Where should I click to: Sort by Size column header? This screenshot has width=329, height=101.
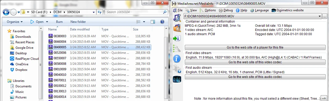[142, 29]
